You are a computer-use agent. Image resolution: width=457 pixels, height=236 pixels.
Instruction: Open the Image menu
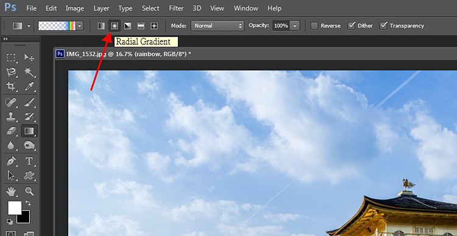tap(74, 9)
